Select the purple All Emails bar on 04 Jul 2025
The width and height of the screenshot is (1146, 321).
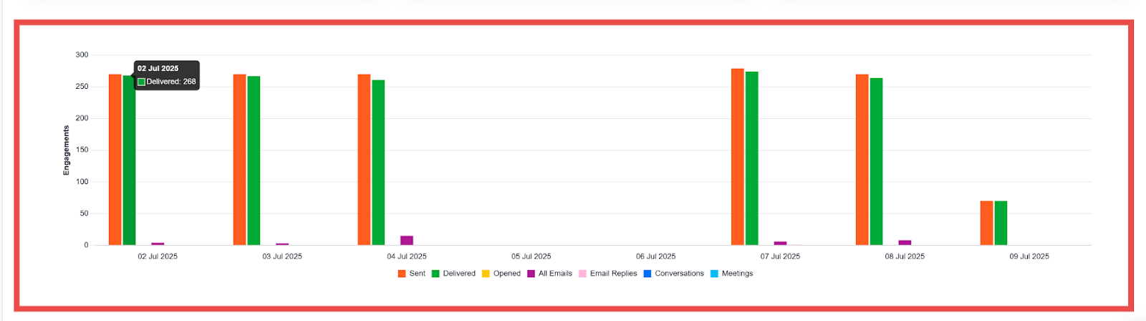[407, 241]
